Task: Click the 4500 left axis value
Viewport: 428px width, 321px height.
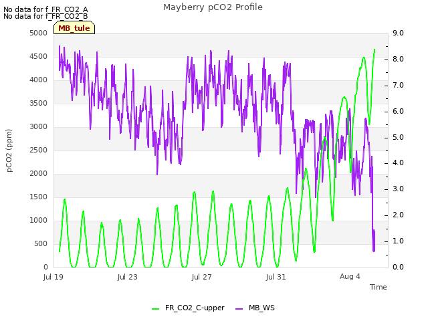Action: tap(39, 56)
